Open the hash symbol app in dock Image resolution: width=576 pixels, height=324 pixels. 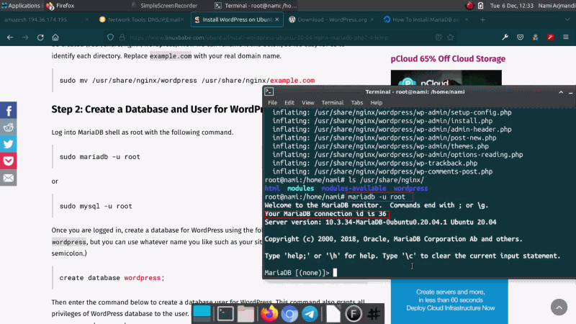(374, 314)
